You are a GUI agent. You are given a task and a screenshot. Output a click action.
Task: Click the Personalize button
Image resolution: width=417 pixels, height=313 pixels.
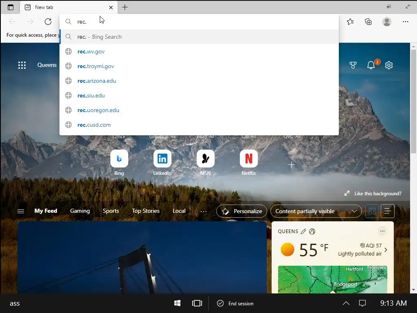[x=241, y=212]
